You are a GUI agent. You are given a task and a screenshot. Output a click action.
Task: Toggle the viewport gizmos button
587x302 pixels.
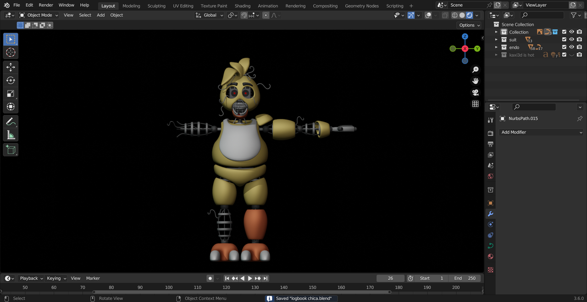(x=411, y=15)
